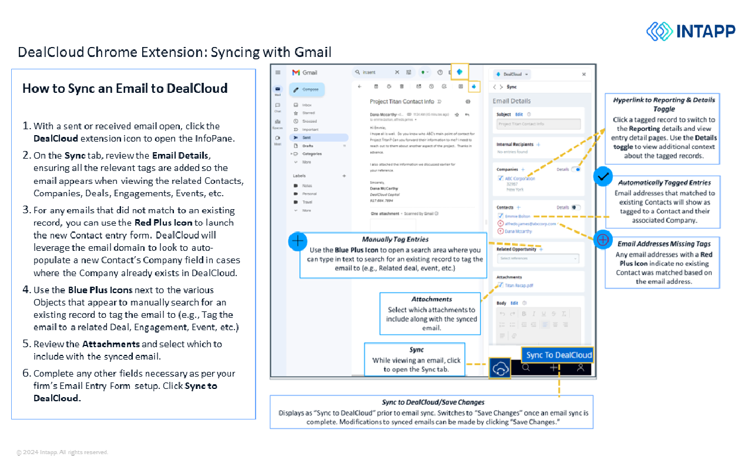Close the DealCloud InfoPane
Screen dimensions: 752x470
point(583,75)
